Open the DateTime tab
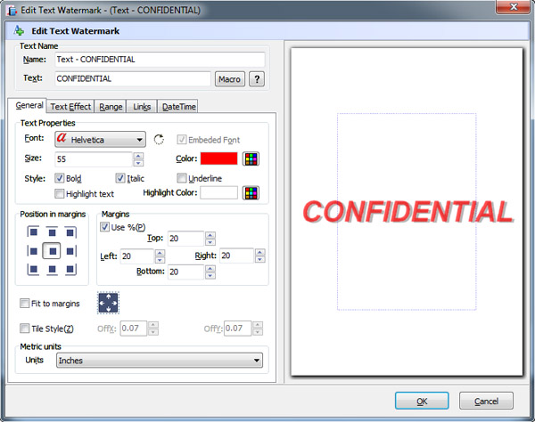Image resolution: width=535 pixels, height=422 pixels. click(177, 107)
